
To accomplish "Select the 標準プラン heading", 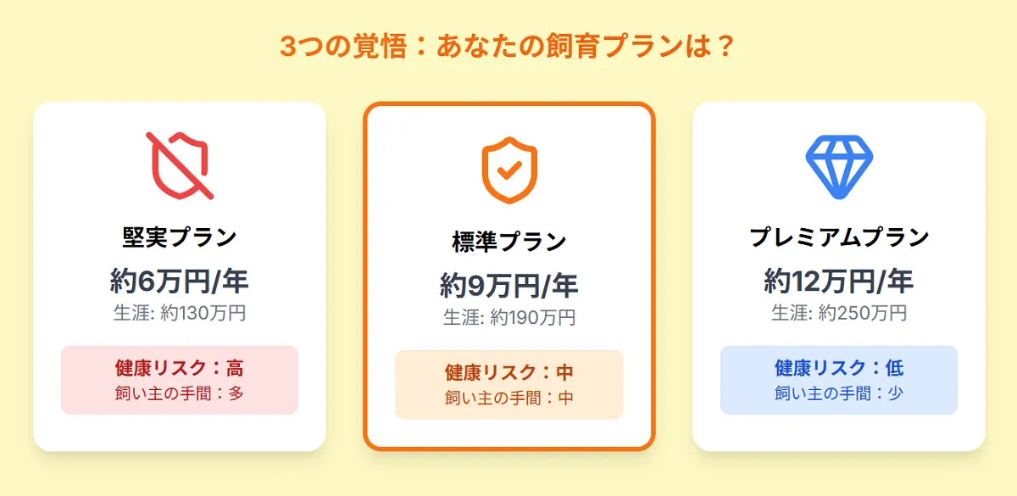I will coord(509,241).
